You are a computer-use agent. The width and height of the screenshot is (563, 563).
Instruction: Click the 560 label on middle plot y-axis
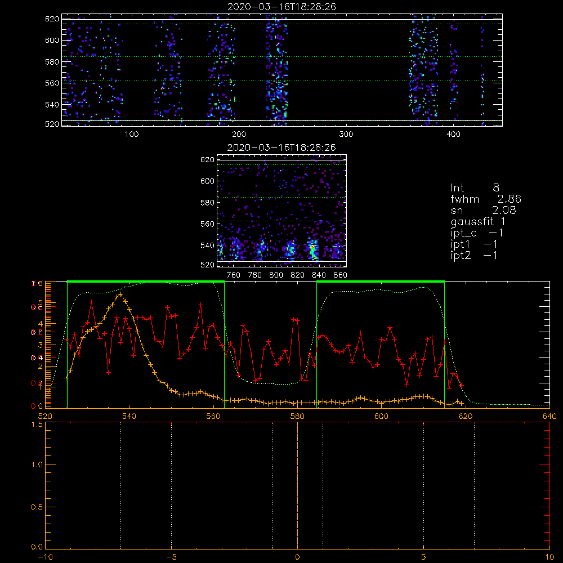click(208, 224)
